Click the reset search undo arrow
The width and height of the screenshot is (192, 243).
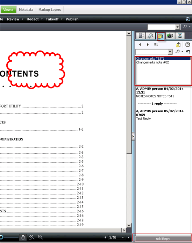188,52
